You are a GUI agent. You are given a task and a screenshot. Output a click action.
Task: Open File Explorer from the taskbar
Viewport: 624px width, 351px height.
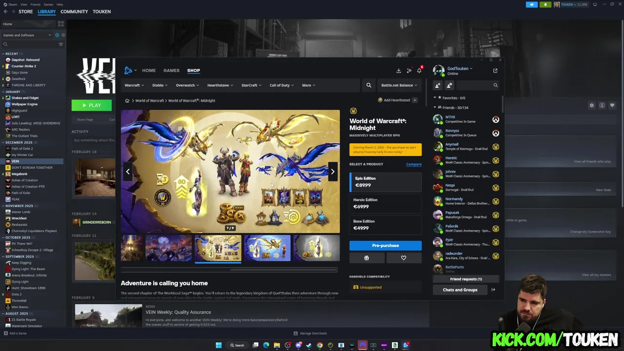click(x=277, y=345)
